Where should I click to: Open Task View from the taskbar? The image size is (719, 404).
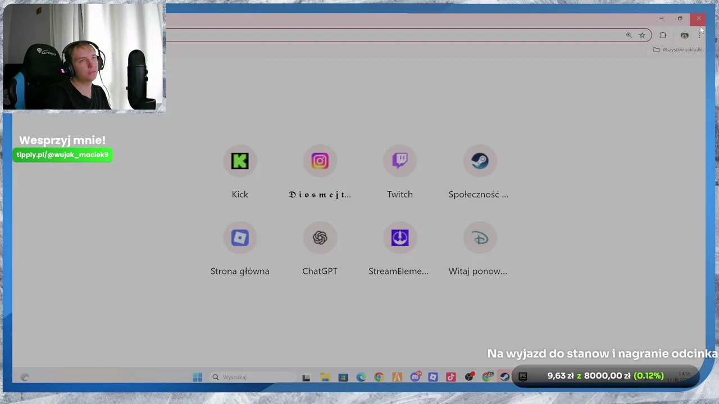pos(306,378)
